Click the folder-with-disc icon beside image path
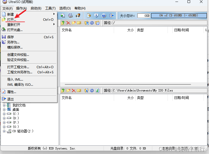209x154 pixels. click(x=97, y=23)
